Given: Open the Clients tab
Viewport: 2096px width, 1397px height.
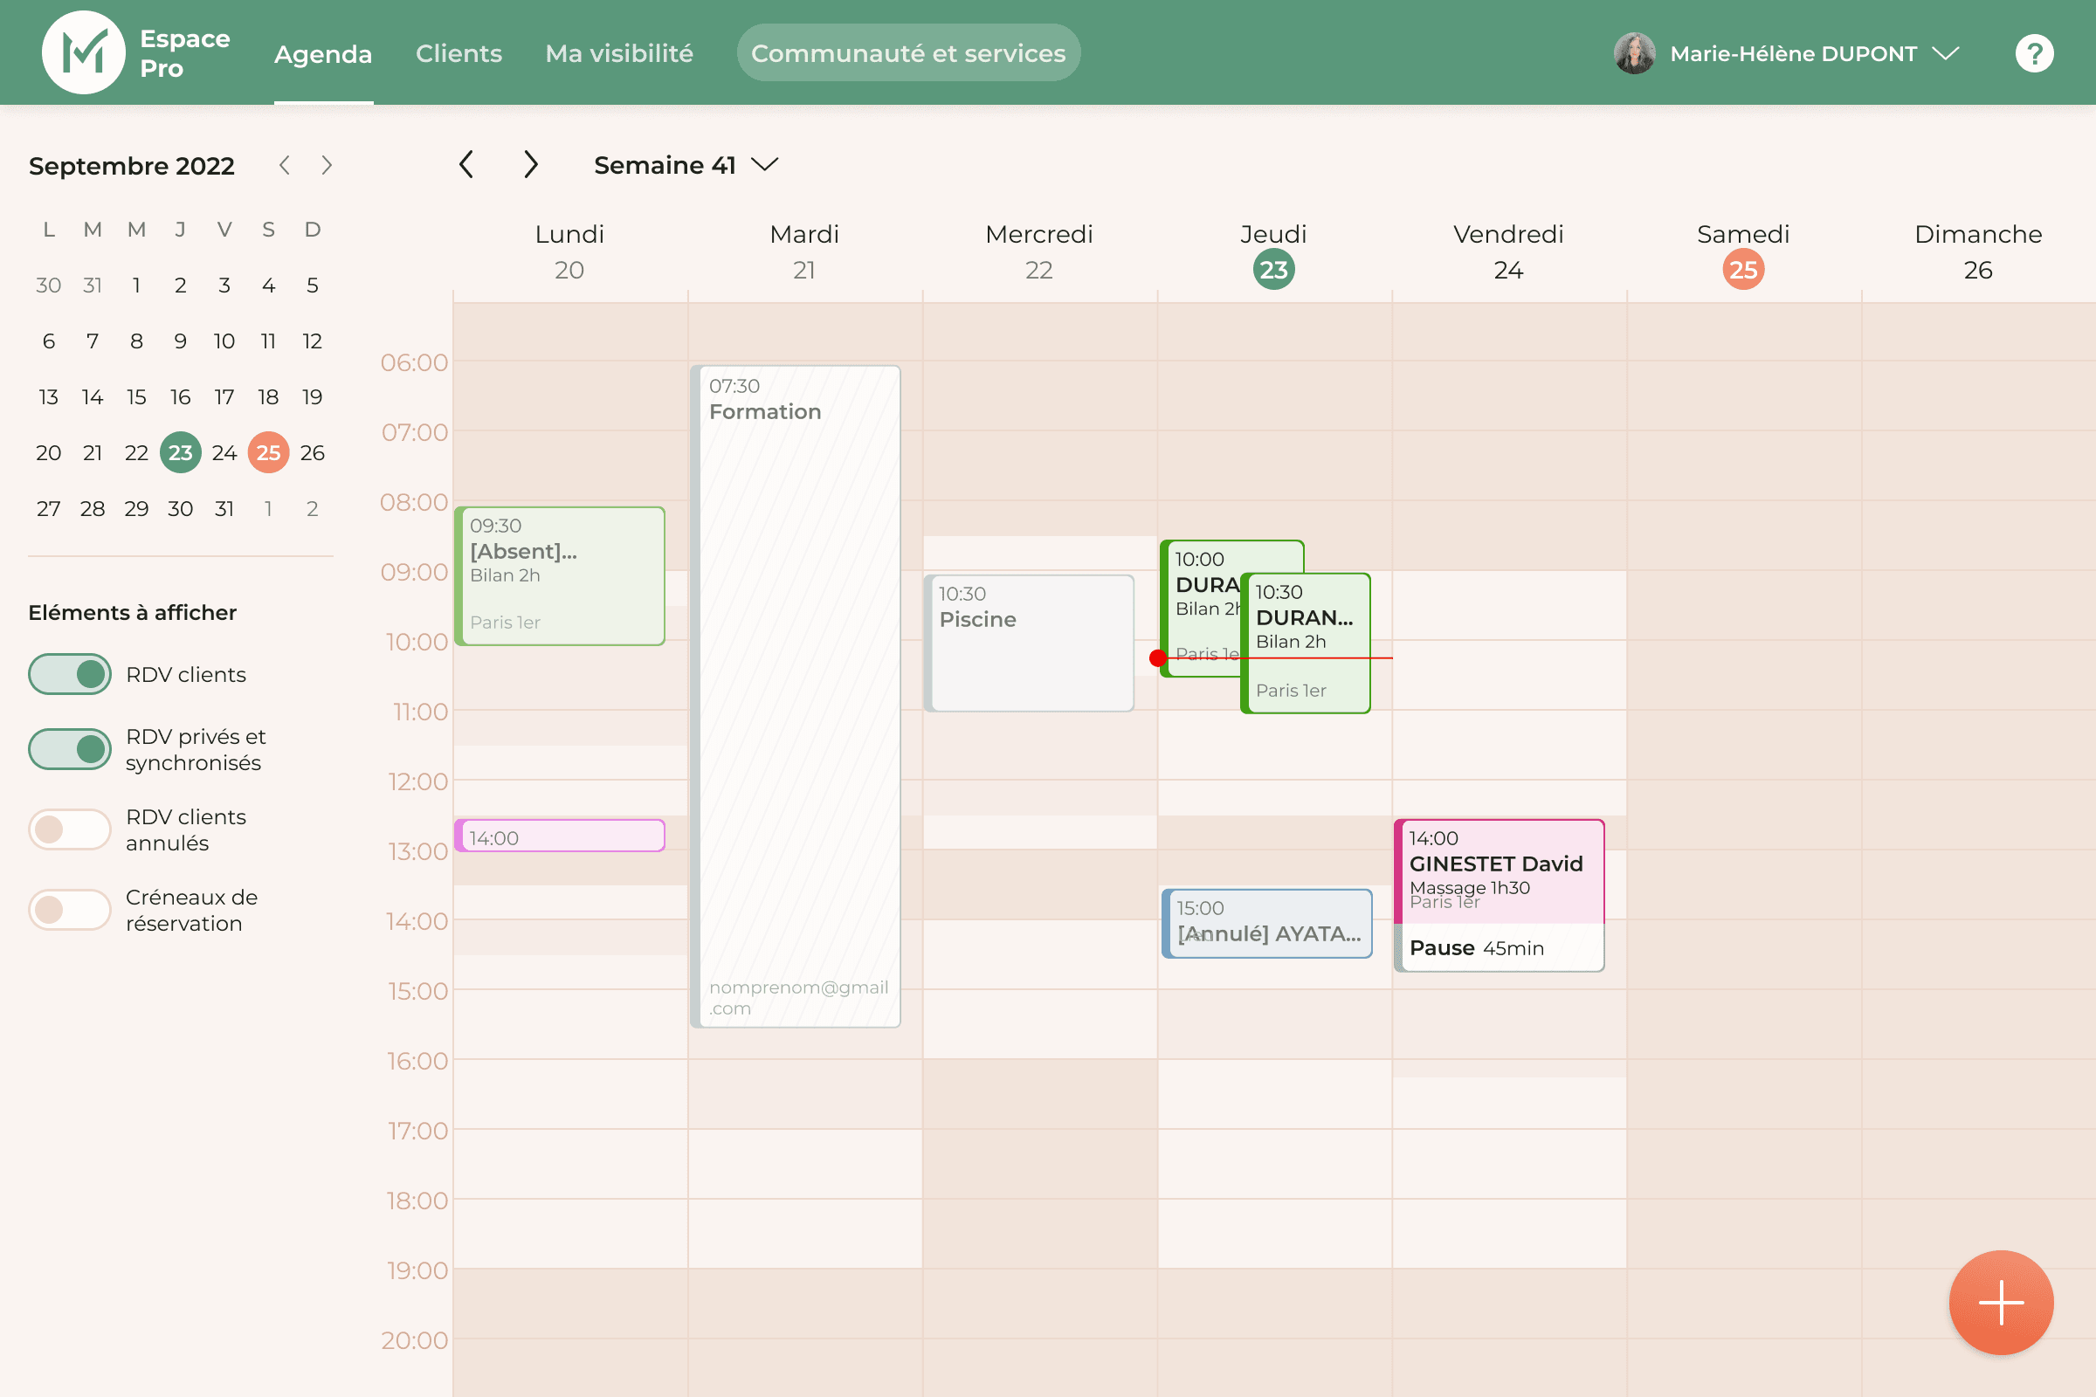Looking at the screenshot, I should pos(458,53).
